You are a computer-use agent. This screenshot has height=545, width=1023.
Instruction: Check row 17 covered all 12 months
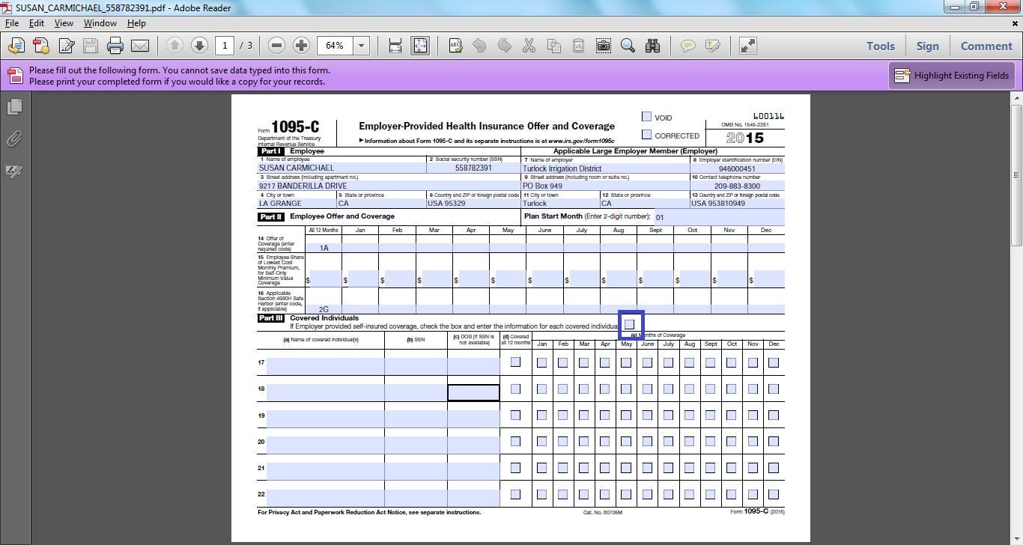tap(515, 362)
